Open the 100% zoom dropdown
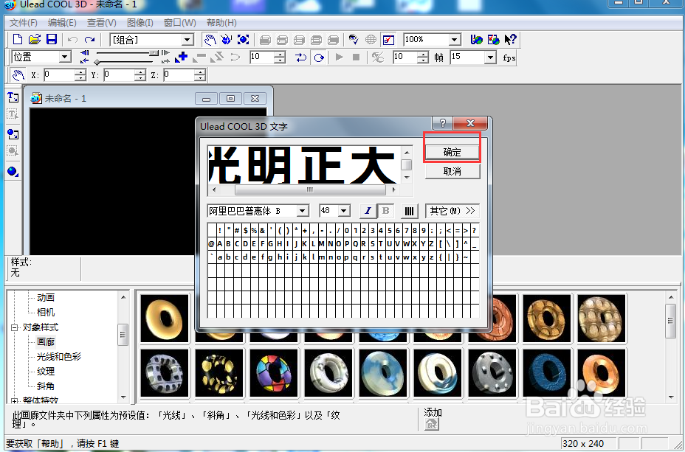The width and height of the screenshot is (685, 452). tap(455, 40)
